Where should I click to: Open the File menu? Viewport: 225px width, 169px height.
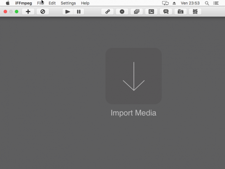click(40, 3)
